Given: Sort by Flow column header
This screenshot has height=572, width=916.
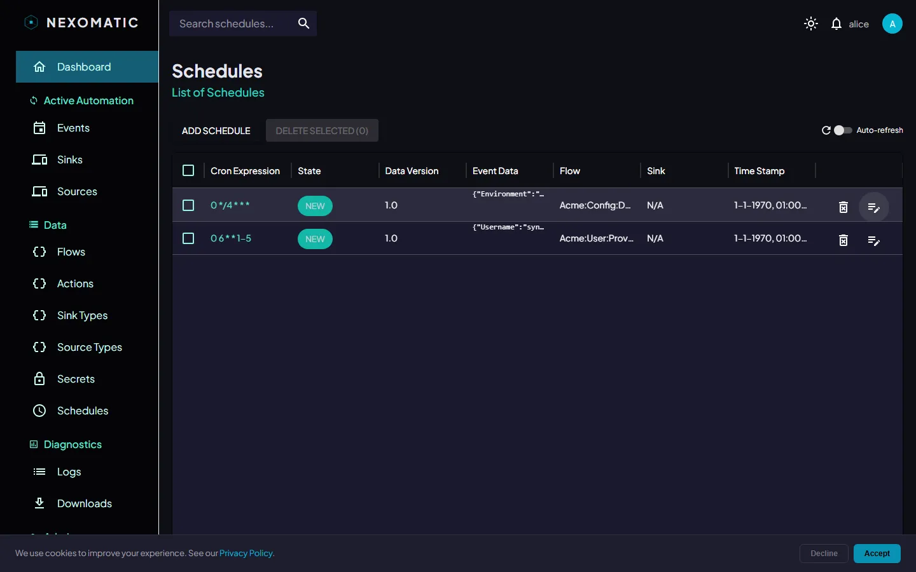Looking at the screenshot, I should 570,171.
